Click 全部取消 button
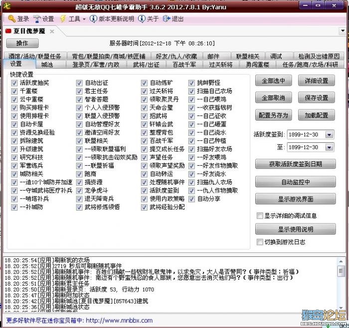Image resolution: width=349 pixels, height=328 pixels. coord(274,98)
